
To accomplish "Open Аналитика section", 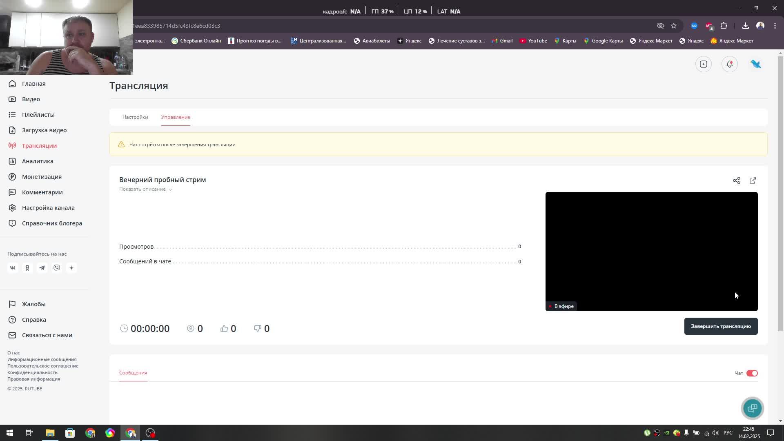I will [x=31, y=161].
